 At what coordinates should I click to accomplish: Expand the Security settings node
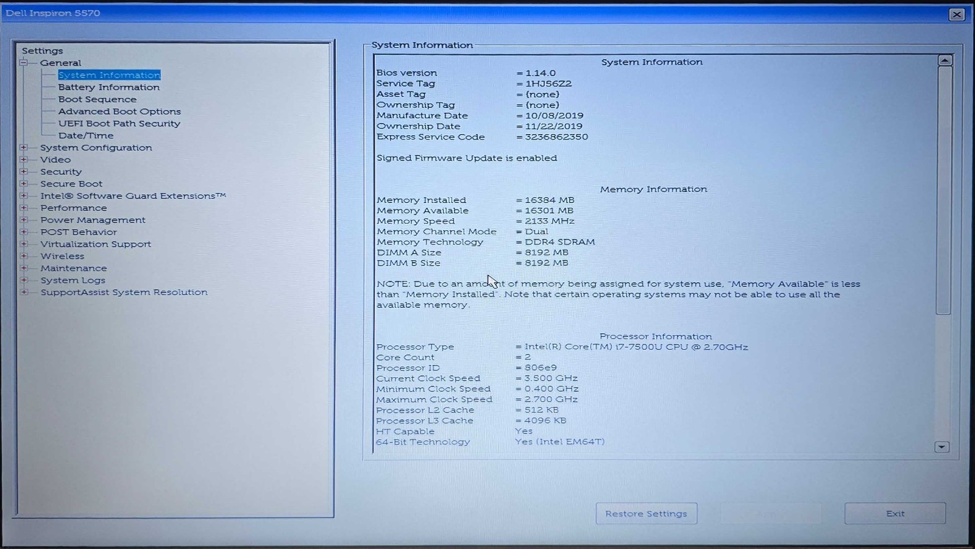23,171
